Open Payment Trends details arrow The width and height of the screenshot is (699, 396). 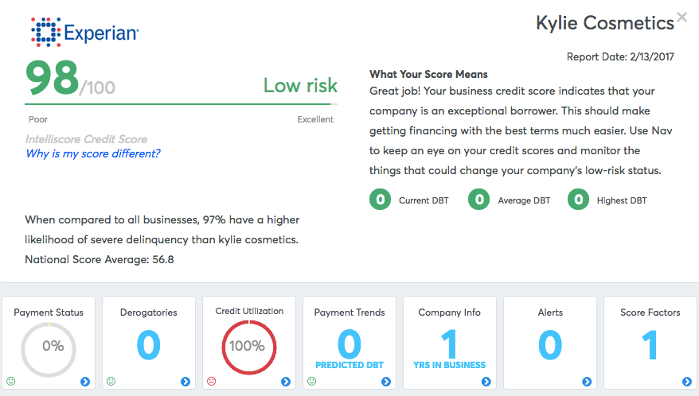[386, 382]
